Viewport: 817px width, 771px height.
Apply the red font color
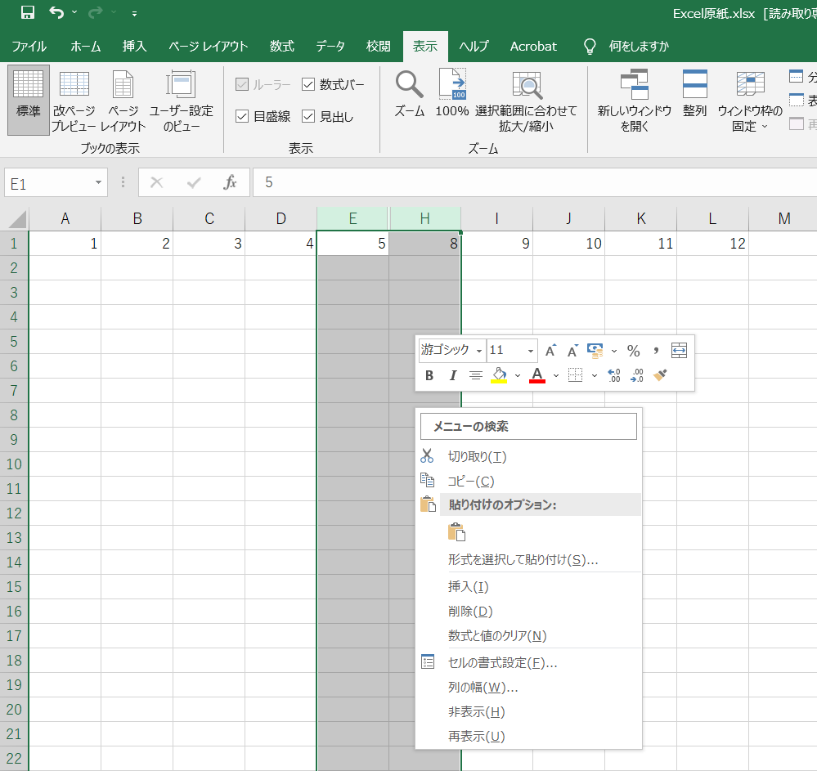pos(537,375)
